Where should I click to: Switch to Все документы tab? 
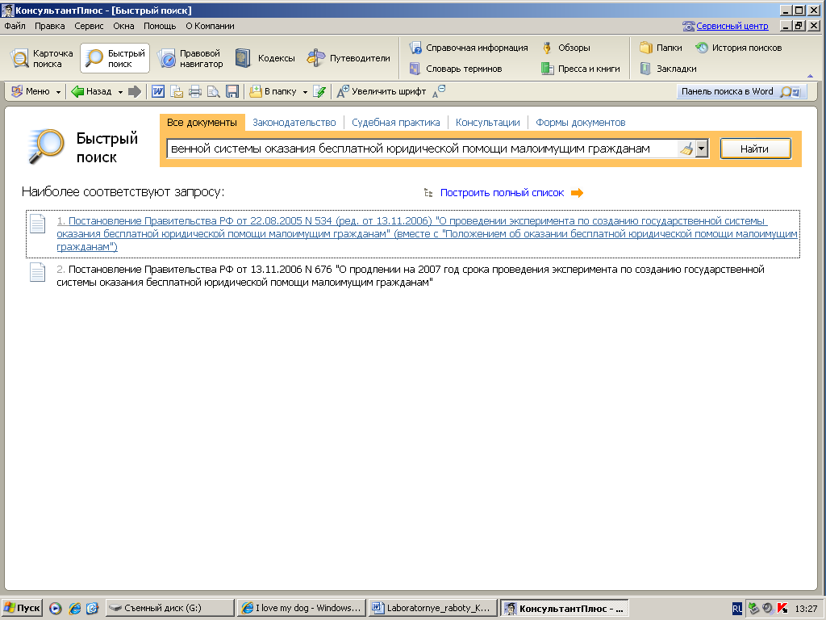click(x=202, y=123)
